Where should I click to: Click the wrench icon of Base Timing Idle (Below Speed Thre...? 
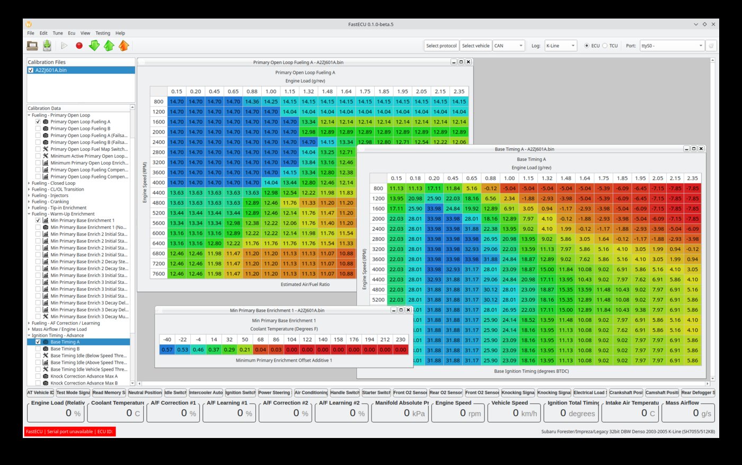pyautogui.click(x=46, y=356)
